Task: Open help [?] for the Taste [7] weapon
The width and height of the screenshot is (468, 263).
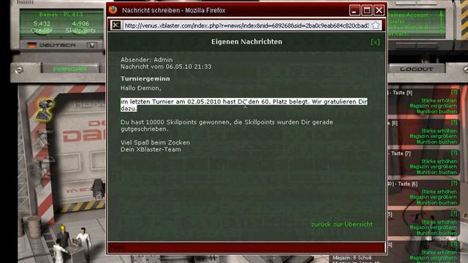Action: point(454,153)
